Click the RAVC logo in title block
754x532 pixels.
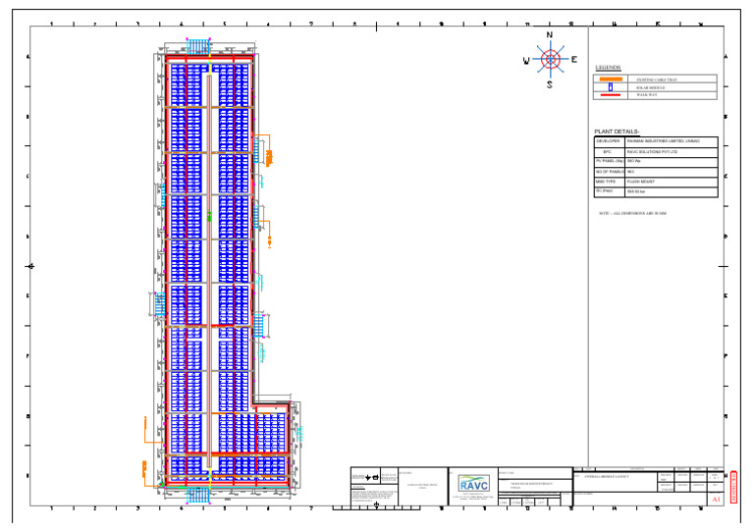click(473, 484)
